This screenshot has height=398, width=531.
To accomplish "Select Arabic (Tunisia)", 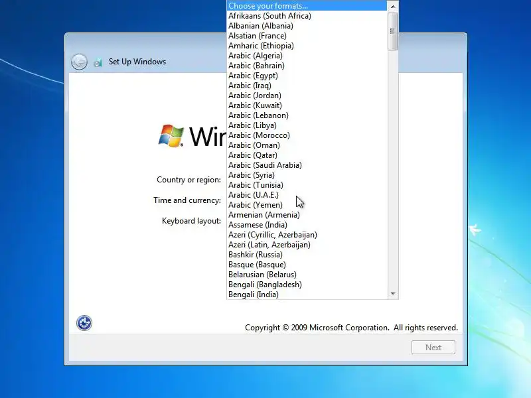I will 307,185.
